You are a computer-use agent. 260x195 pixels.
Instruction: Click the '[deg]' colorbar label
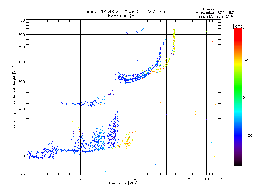click(239, 26)
